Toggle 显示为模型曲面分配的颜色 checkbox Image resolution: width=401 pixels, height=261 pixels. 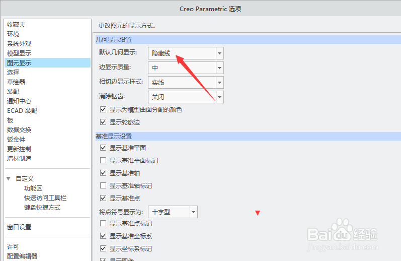(x=103, y=110)
